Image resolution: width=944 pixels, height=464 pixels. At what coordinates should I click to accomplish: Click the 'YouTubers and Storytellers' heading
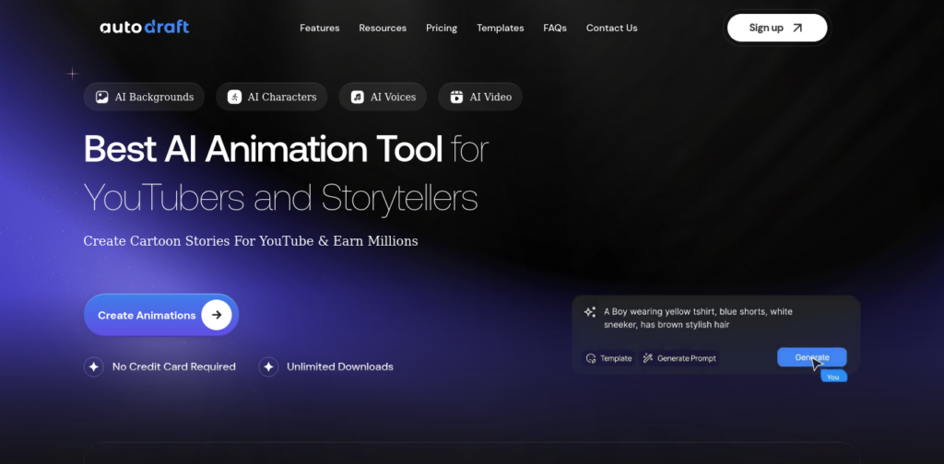(x=280, y=197)
